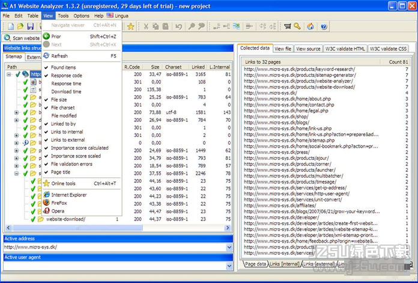
Task: Sort by the Charset column header
Action: (x=175, y=67)
